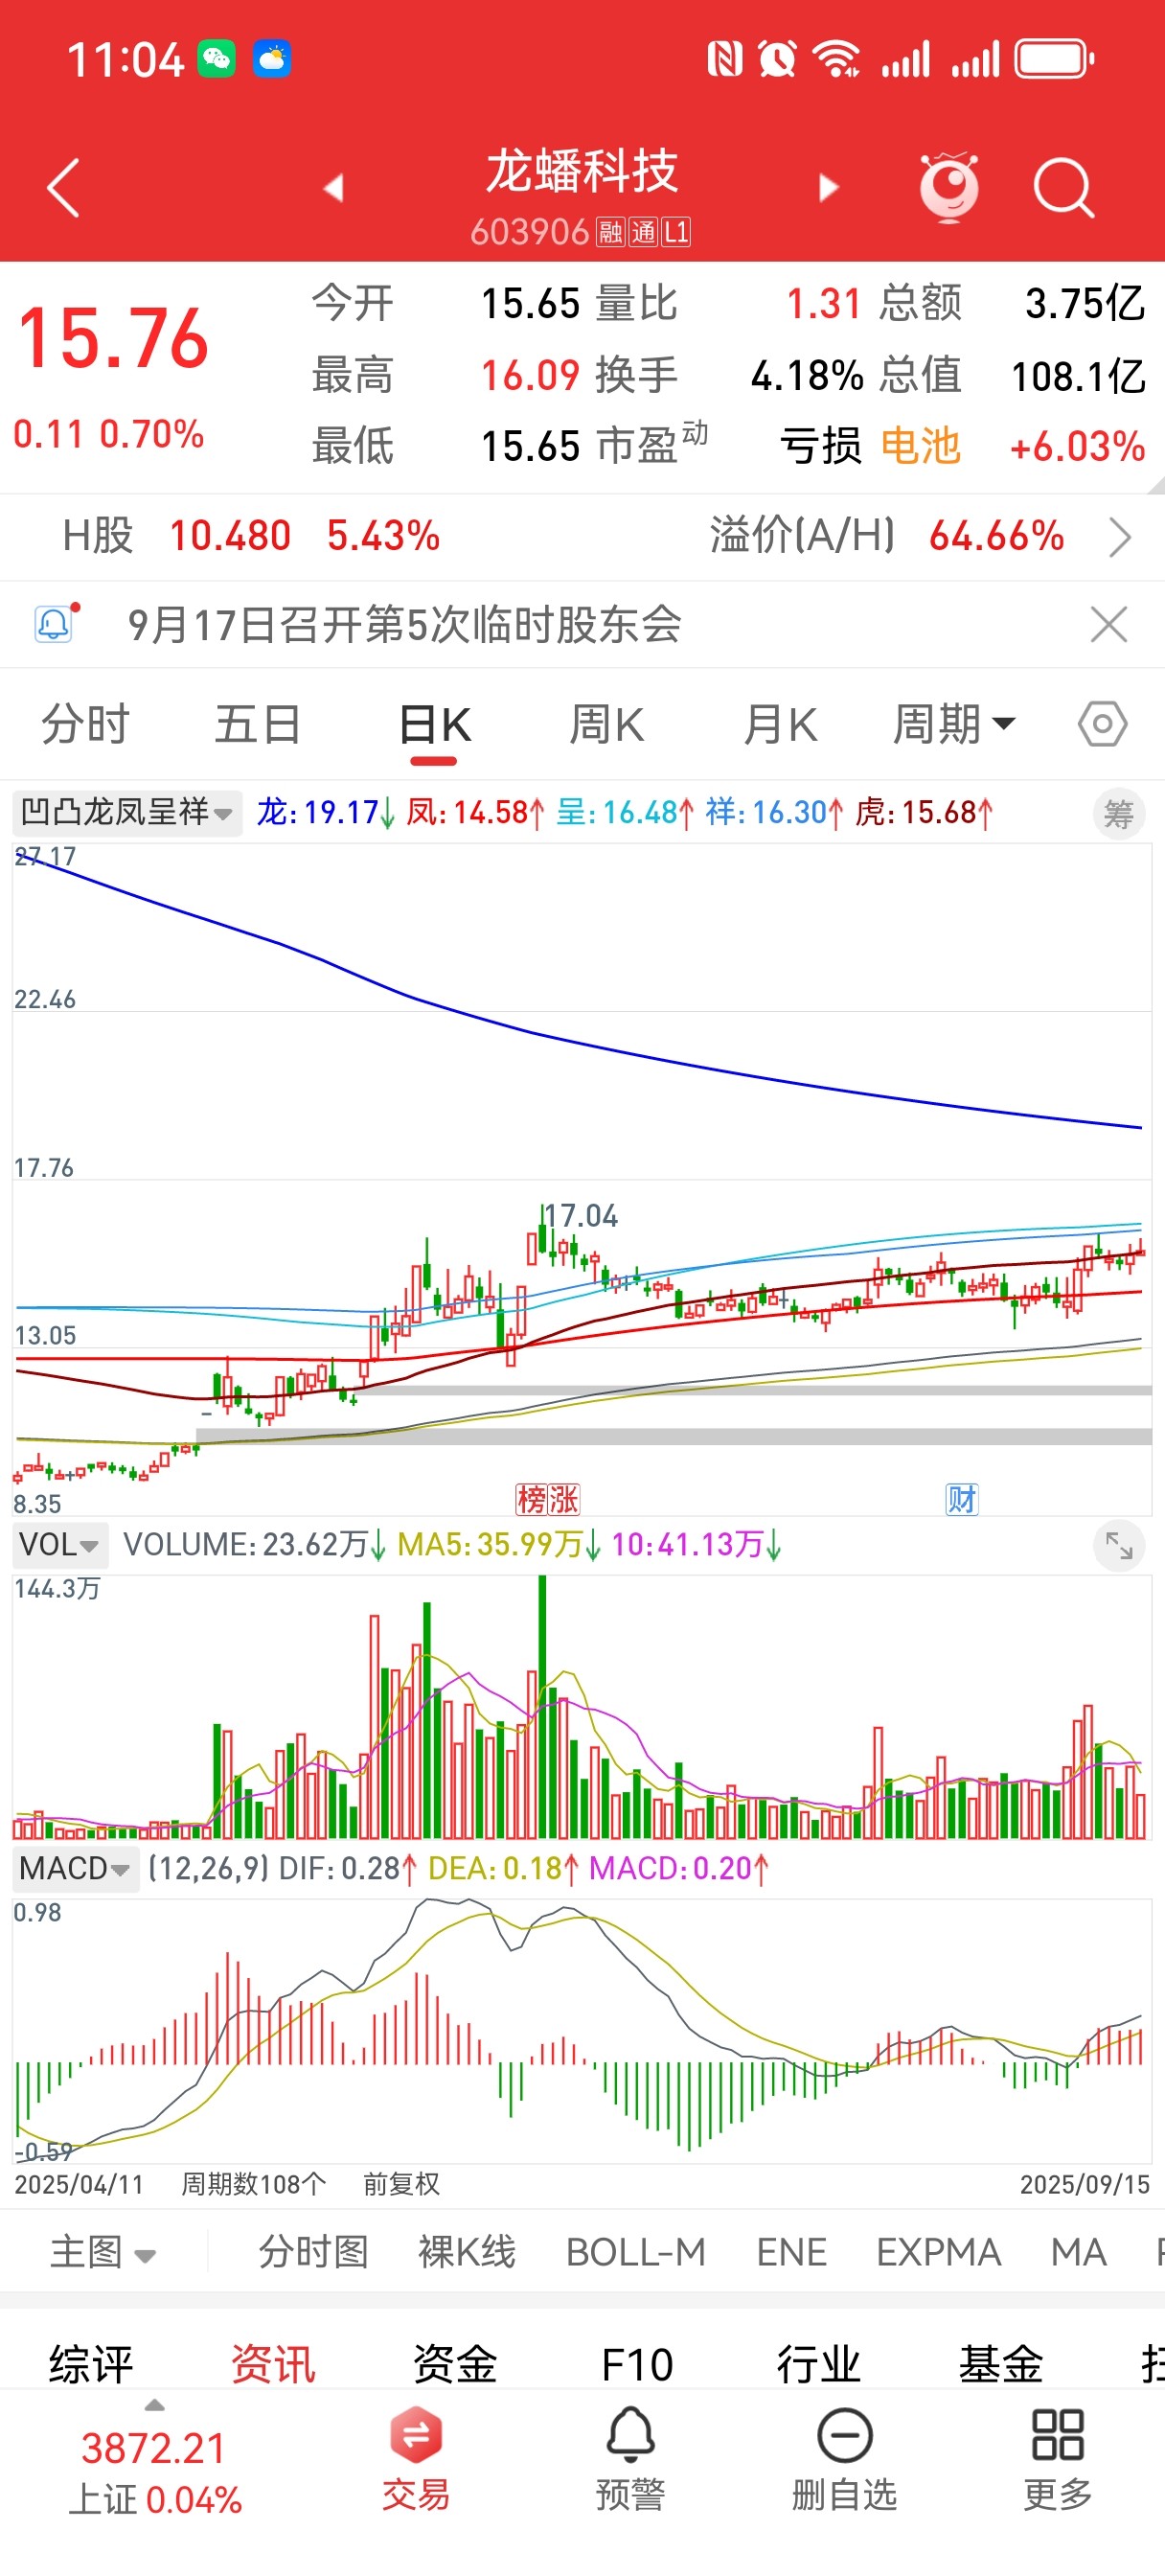
Task: Tap the MACD histogram chart
Action: point(582,2029)
